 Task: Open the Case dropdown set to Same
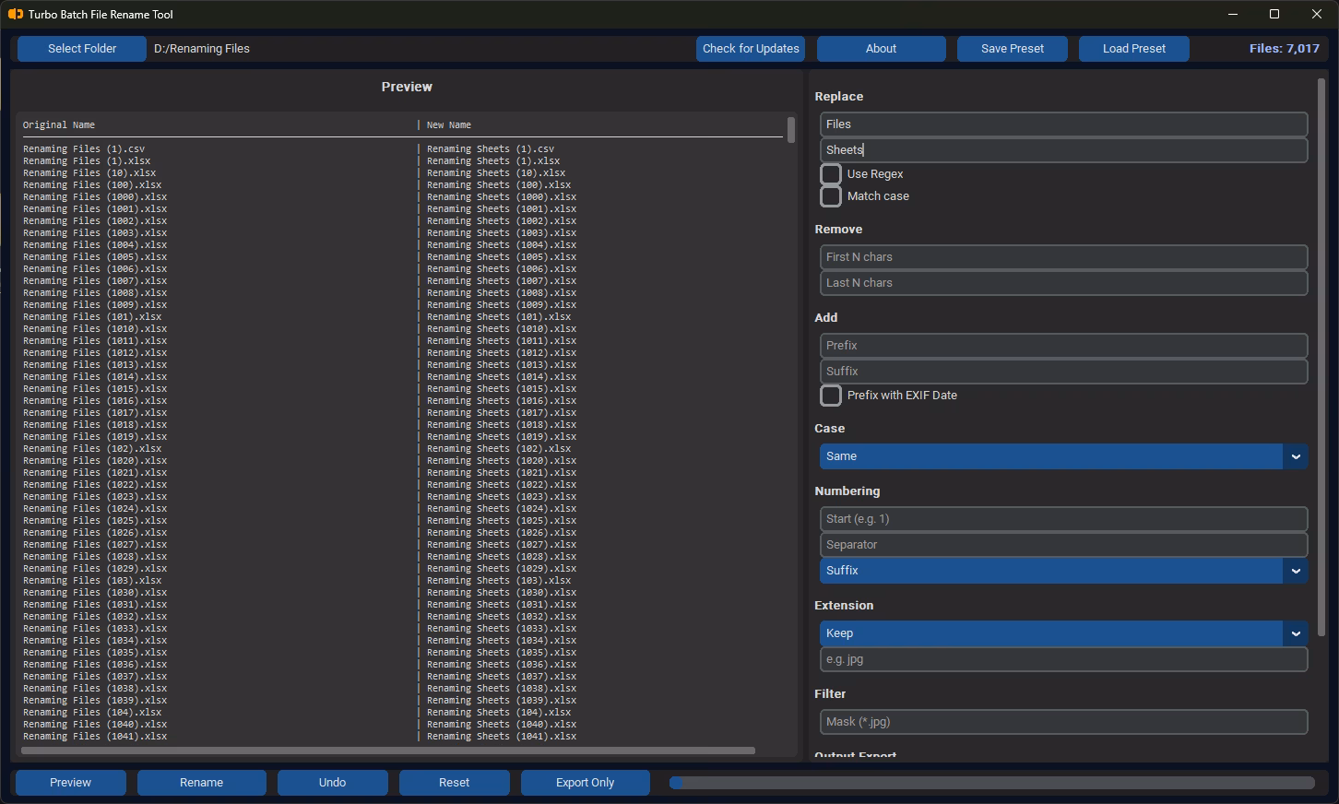(x=1063, y=456)
